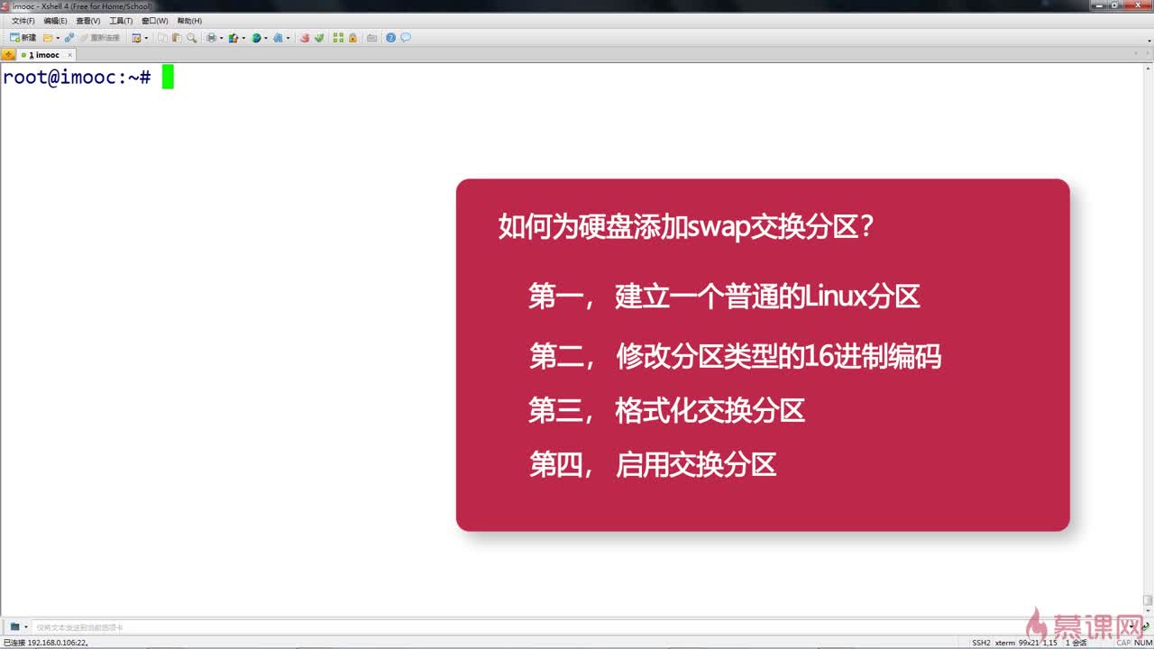Click the Paste clipboard icon
Screen dimensions: 1154x649
[177, 38]
